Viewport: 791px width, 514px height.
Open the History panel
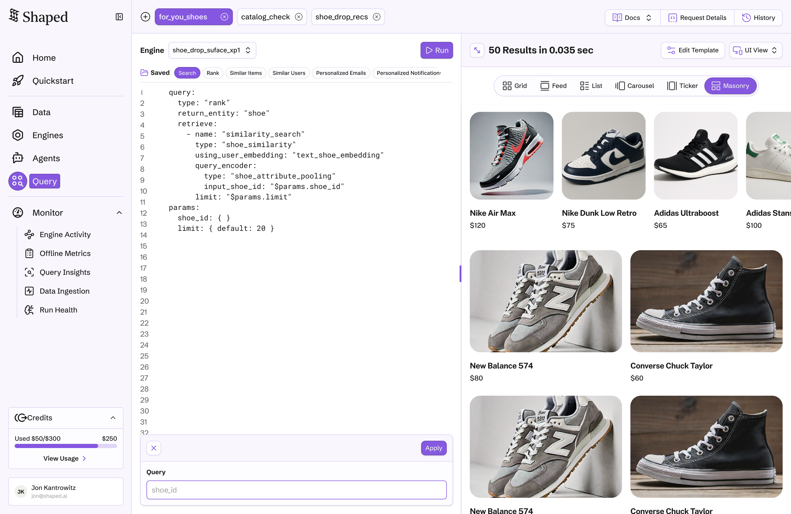758,18
